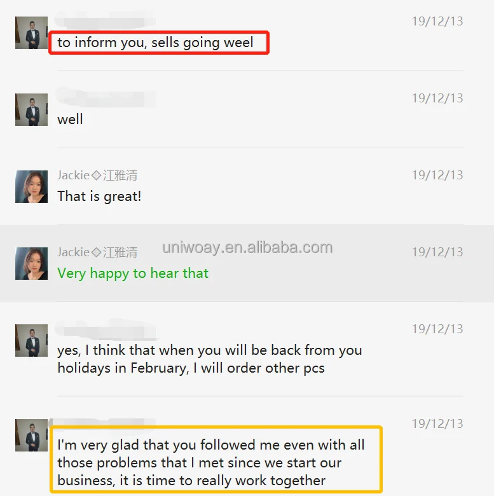Click Jackie's name above "That is great!"

point(97,176)
